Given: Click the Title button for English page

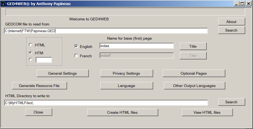Looking at the screenshot, I should [193, 46].
